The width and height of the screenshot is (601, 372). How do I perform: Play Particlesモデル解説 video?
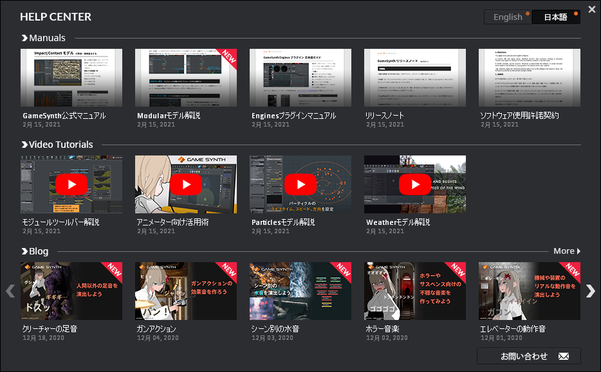pos(300,184)
